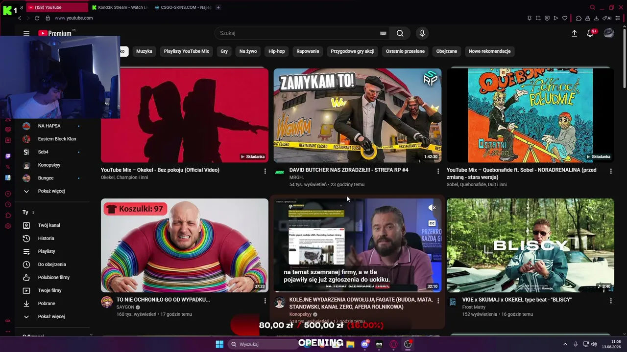The image size is (627, 352).
Task: Open the browser AI assistant icon
Action: [607, 18]
